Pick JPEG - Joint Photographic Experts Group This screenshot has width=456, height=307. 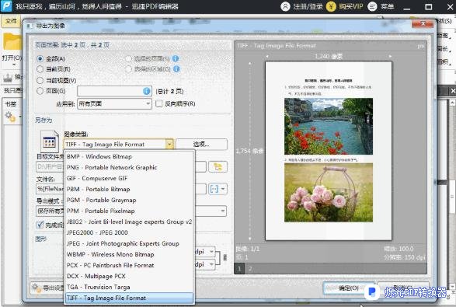129,243
